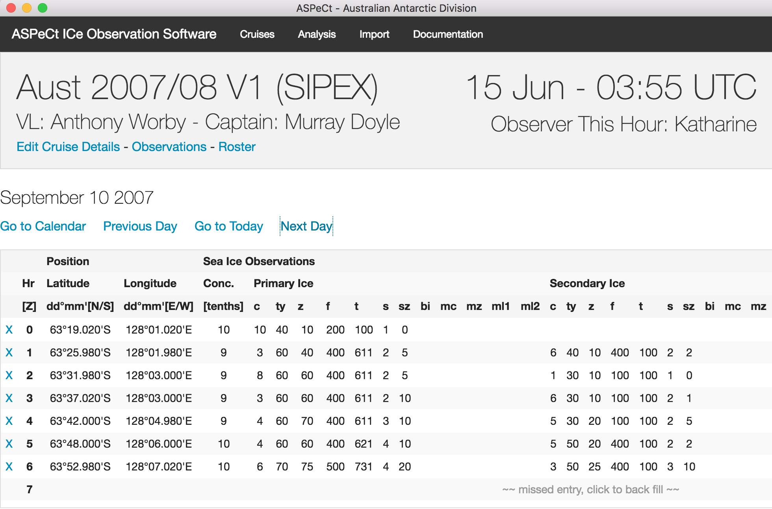This screenshot has height=509, width=772.
Task: Click the Aust 2007/08 V1 (SIPEX) title
Action: click(x=197, y=88)
